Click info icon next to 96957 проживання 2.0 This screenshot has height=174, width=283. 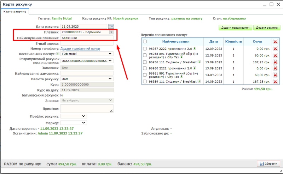point(195,48)
